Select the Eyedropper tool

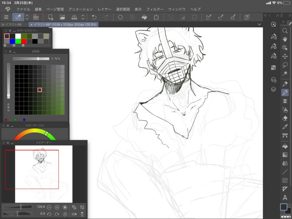tap(285, 127)
